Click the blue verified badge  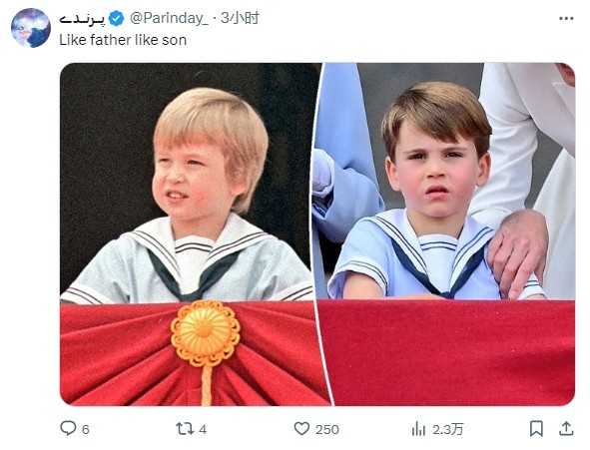click(116, 18)
